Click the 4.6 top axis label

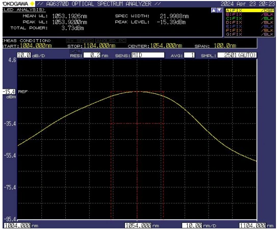coord(12,60)
